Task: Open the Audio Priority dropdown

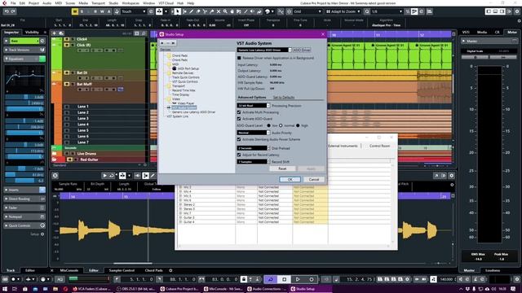Action: (254, 133)
